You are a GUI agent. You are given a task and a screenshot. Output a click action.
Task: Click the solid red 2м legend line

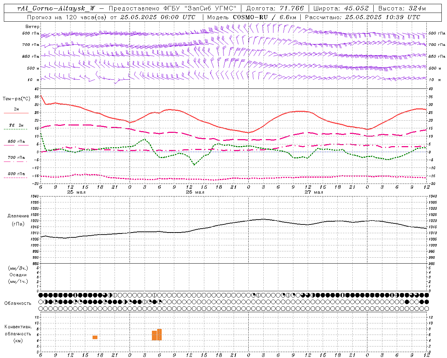tap(16, 113)
